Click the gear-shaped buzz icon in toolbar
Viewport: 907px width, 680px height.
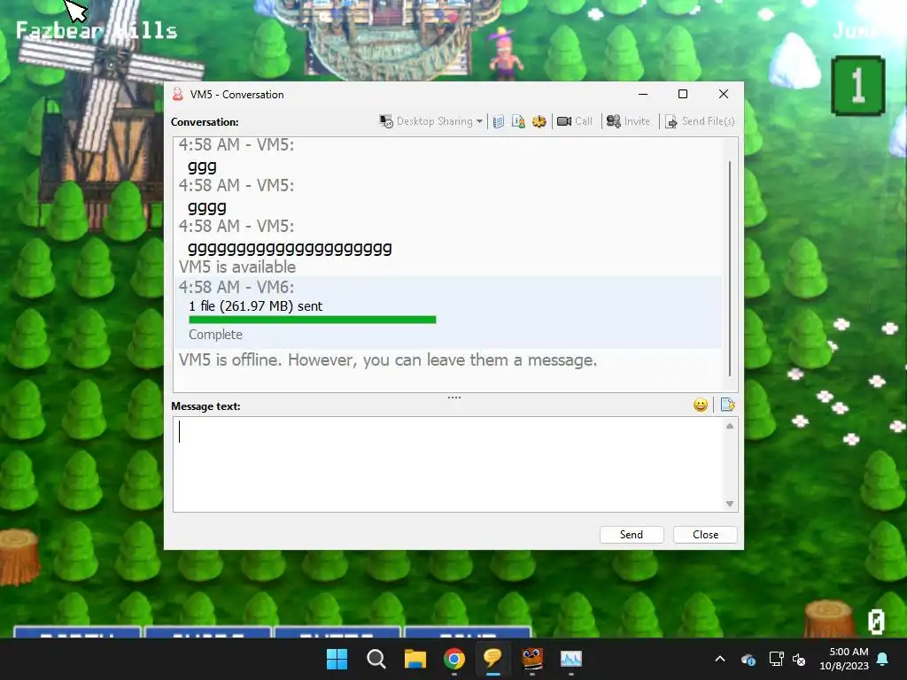coord(539,121)
